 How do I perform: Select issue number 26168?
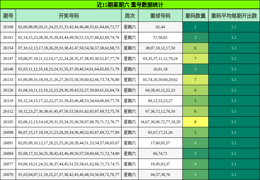[8, 27]
